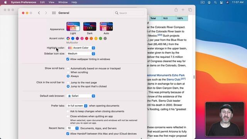
Task: Choose Purple accent color
Action: coord(77,38)
